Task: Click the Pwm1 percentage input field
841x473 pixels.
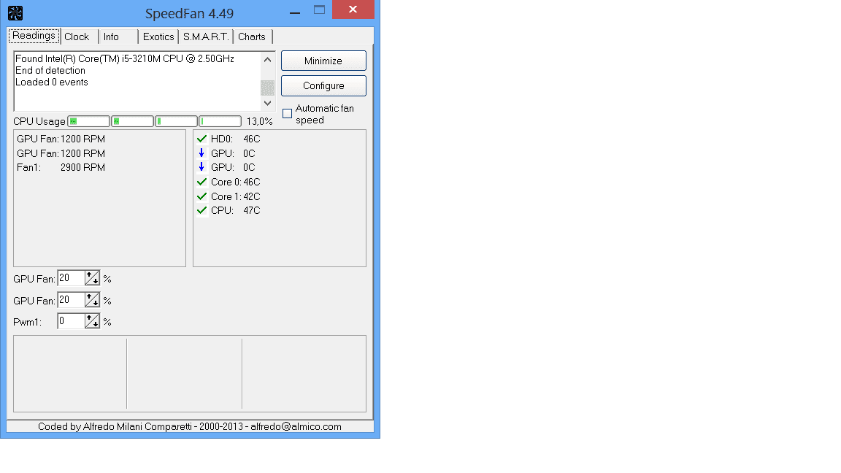Action: pos(72,321)
